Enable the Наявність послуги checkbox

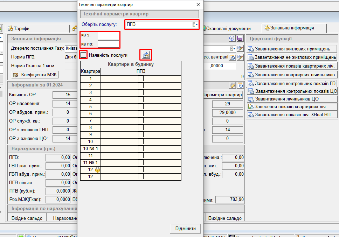[x=83, y=55]
